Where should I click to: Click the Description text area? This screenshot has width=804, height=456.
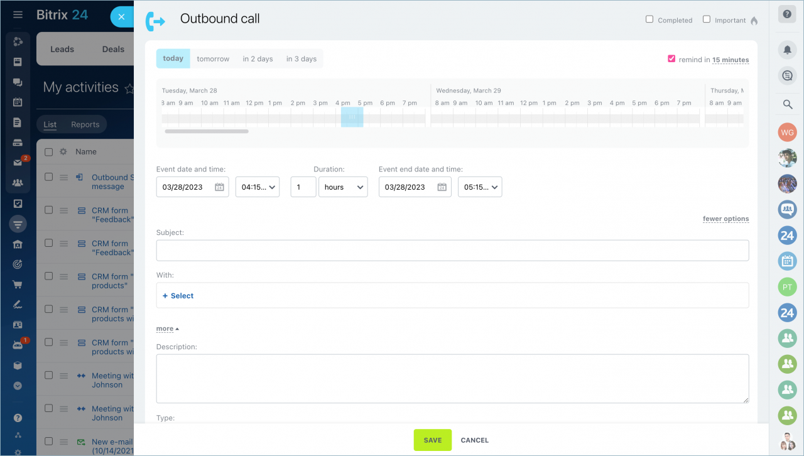pyautogui.click(x=452, y=379)
